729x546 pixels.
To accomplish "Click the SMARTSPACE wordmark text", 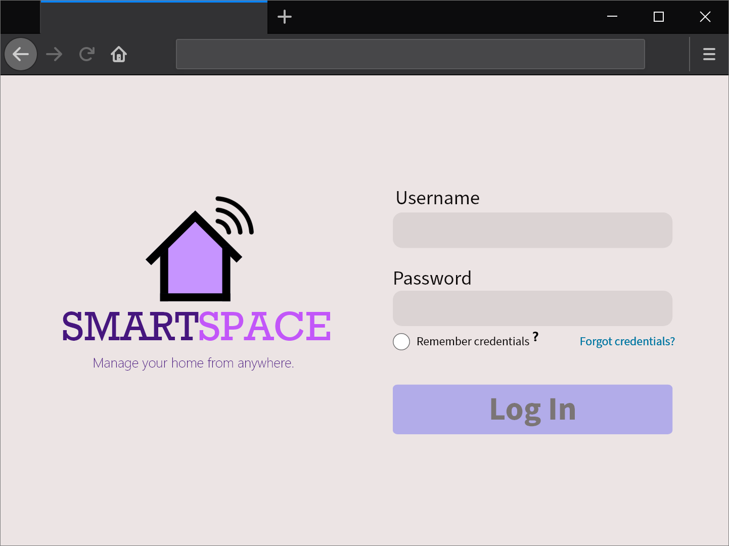I will pos(196,327).
